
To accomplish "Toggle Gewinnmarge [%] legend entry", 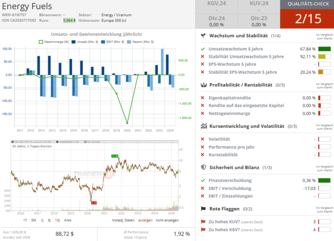I will click(54, 42).
